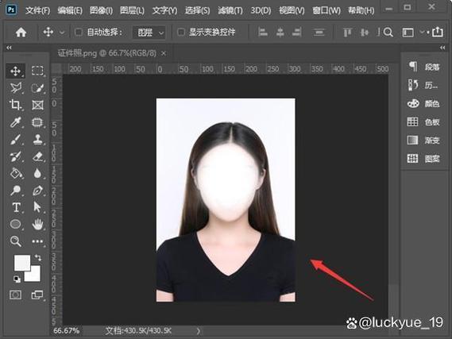Open the 段落 panel
Screen dimensions: 452x339
tap(423, 67)
